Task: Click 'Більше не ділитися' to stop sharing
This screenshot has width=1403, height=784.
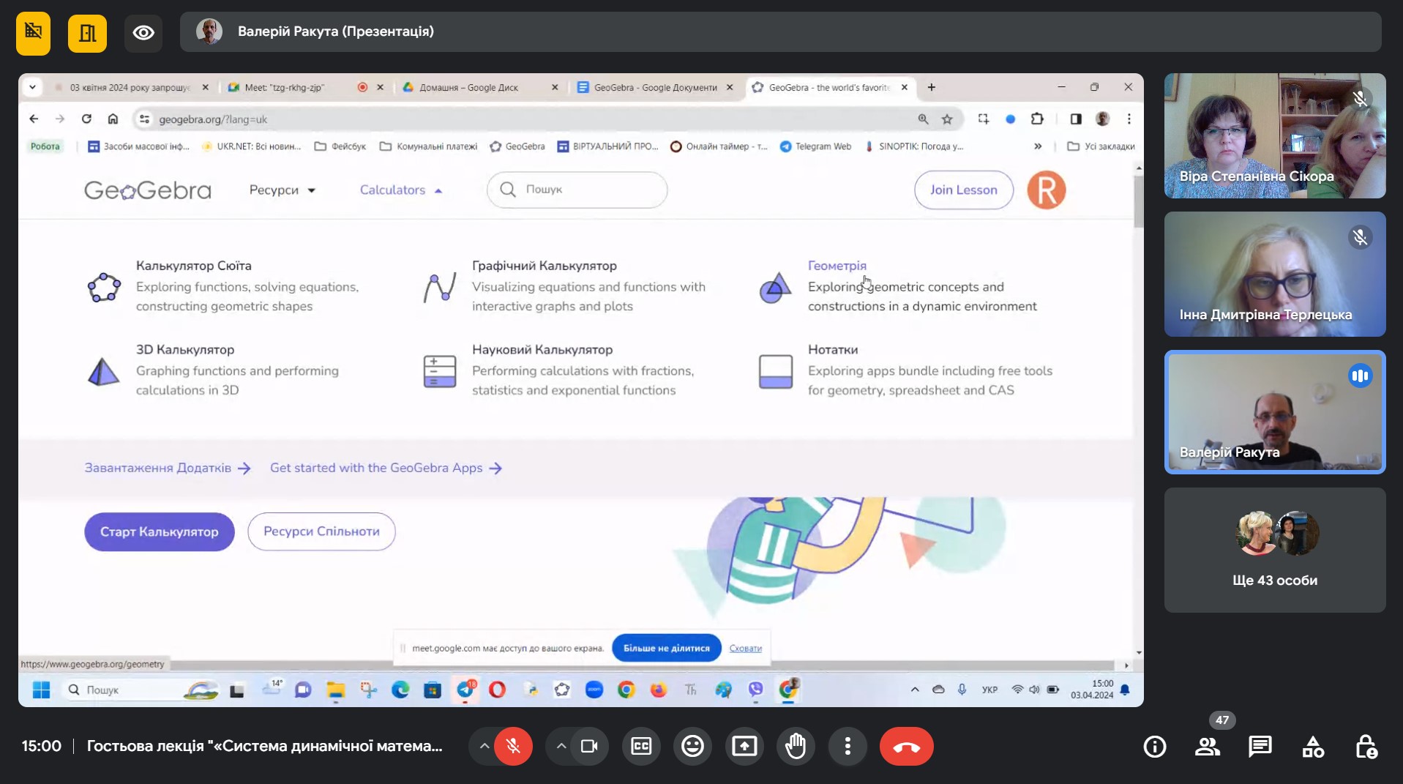Action: coord(666,648)
